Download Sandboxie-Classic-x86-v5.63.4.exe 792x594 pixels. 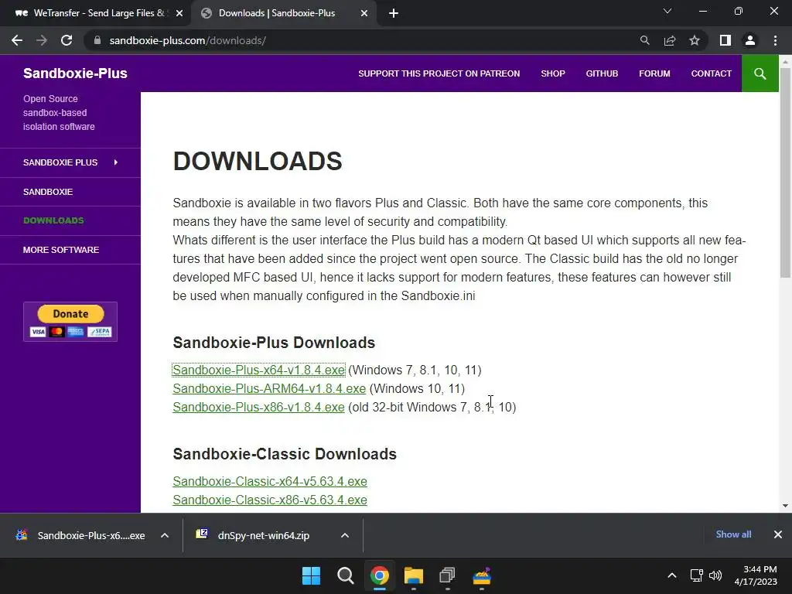270,500
